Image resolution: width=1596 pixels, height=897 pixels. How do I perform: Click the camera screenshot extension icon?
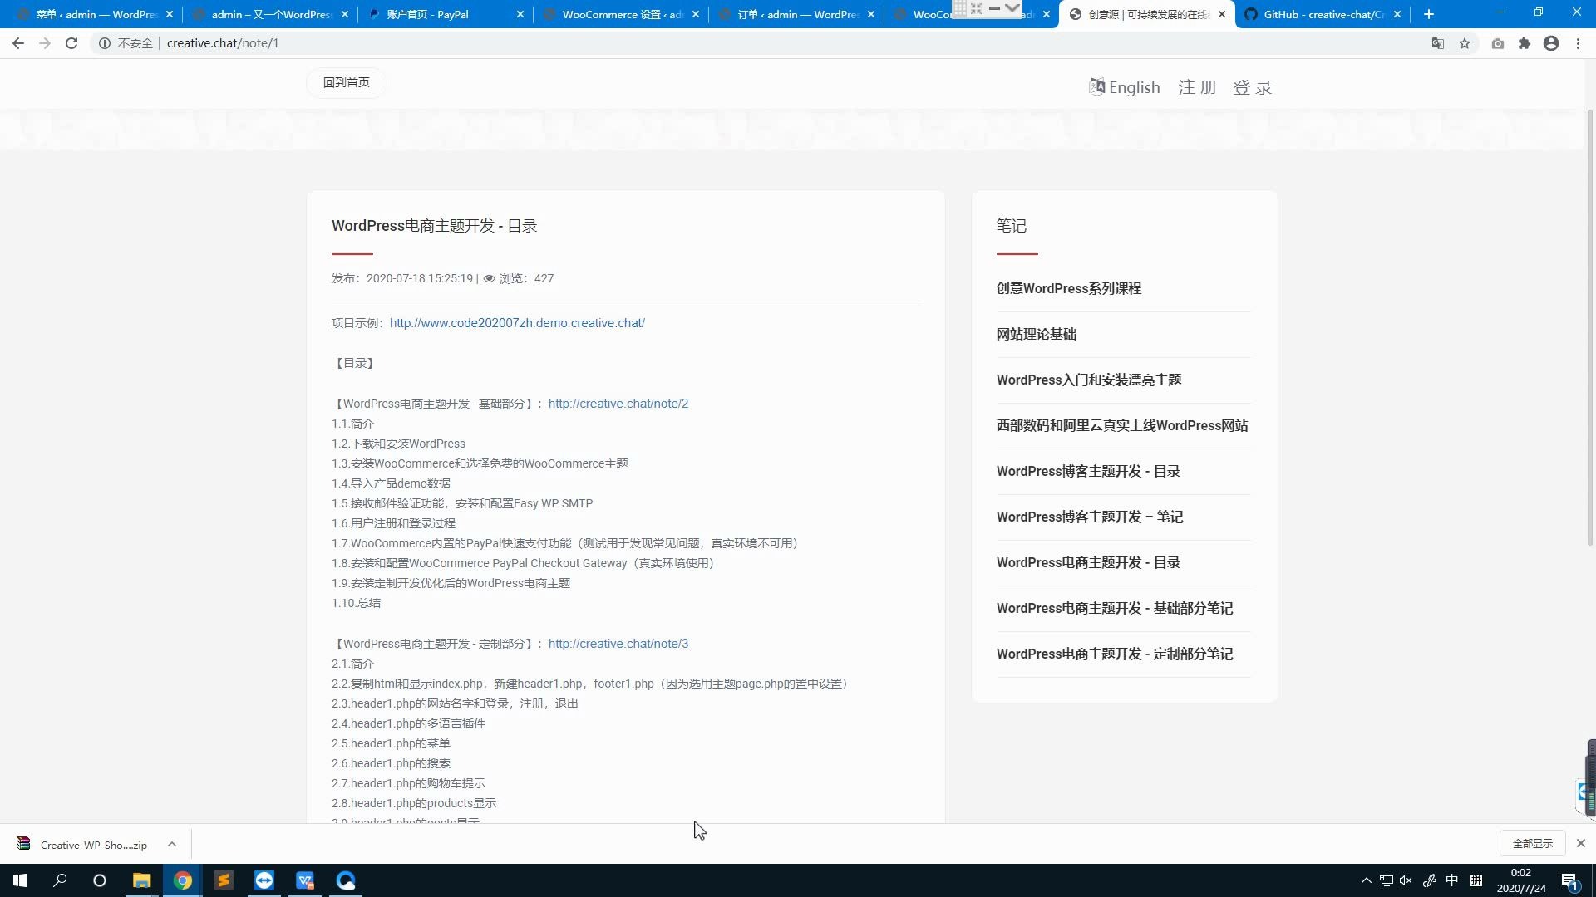[x=1497, y=43]
